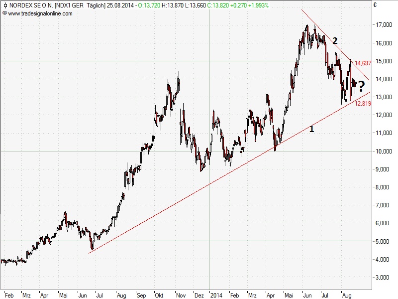Click the 2014 year label on time axis
Screen dimensions: 398x299
tap(216, 296)
